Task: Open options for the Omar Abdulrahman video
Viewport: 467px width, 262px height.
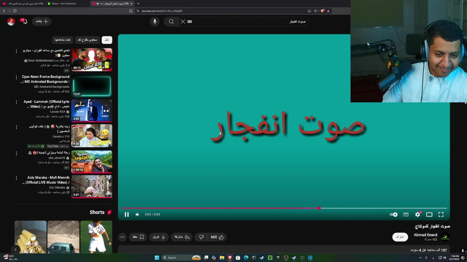Action: 16,51
